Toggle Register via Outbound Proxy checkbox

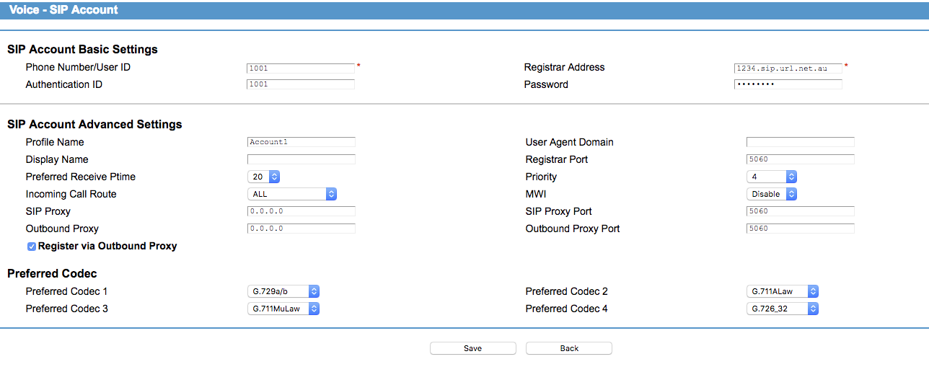[x=32, y=247]
